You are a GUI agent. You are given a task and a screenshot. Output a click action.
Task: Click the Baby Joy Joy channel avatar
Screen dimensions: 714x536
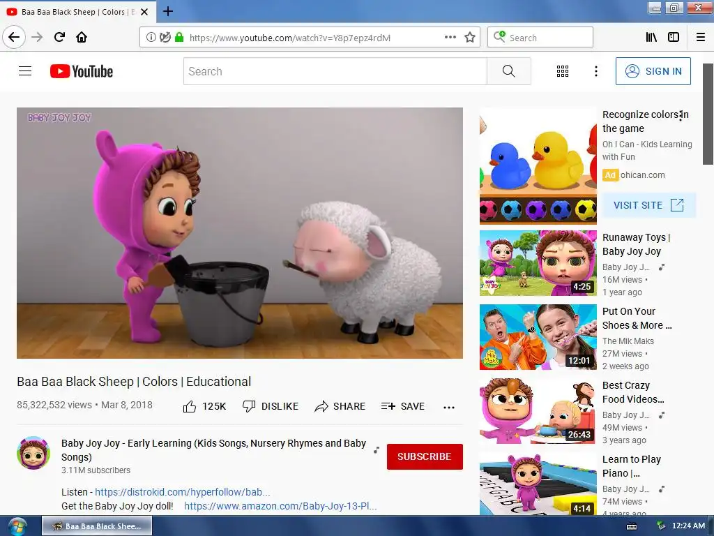33,452
